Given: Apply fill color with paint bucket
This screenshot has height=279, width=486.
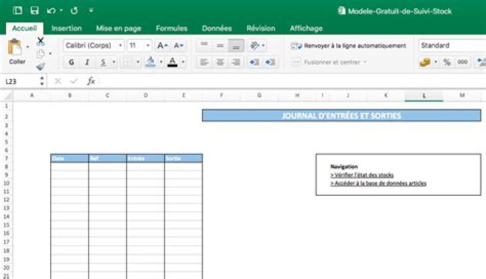Looking at the screenshot, I should pyautogui.click(x=151, y=61).
